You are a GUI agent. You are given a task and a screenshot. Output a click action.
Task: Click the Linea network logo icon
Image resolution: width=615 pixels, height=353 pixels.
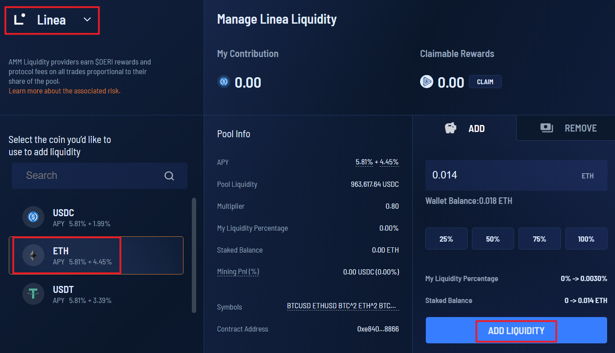(x=20, y=19)
